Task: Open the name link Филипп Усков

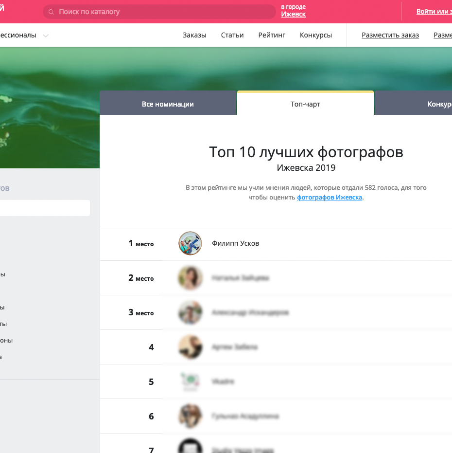Action: pyautogui.click(x=236, y=243)
